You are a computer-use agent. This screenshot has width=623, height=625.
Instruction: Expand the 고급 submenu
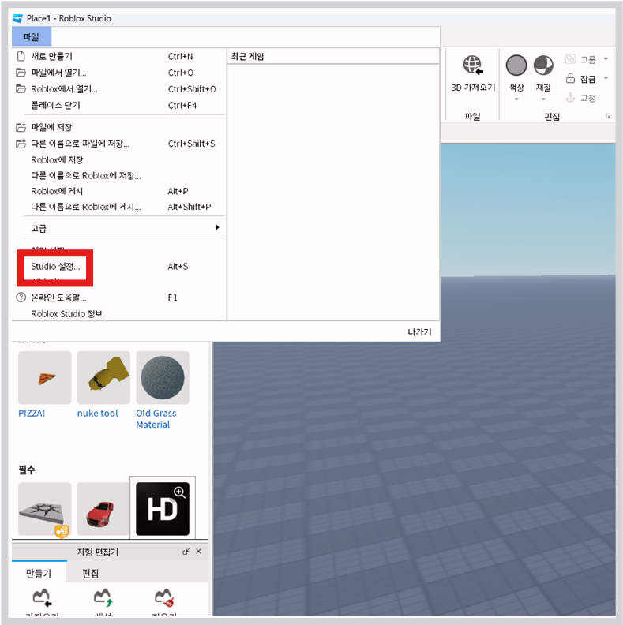(x=118, y=228)
